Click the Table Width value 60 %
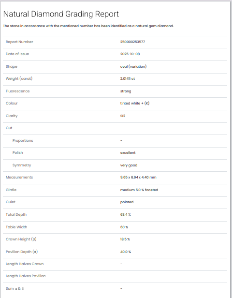This screenshot has height=298, width=232. [124, 227]
